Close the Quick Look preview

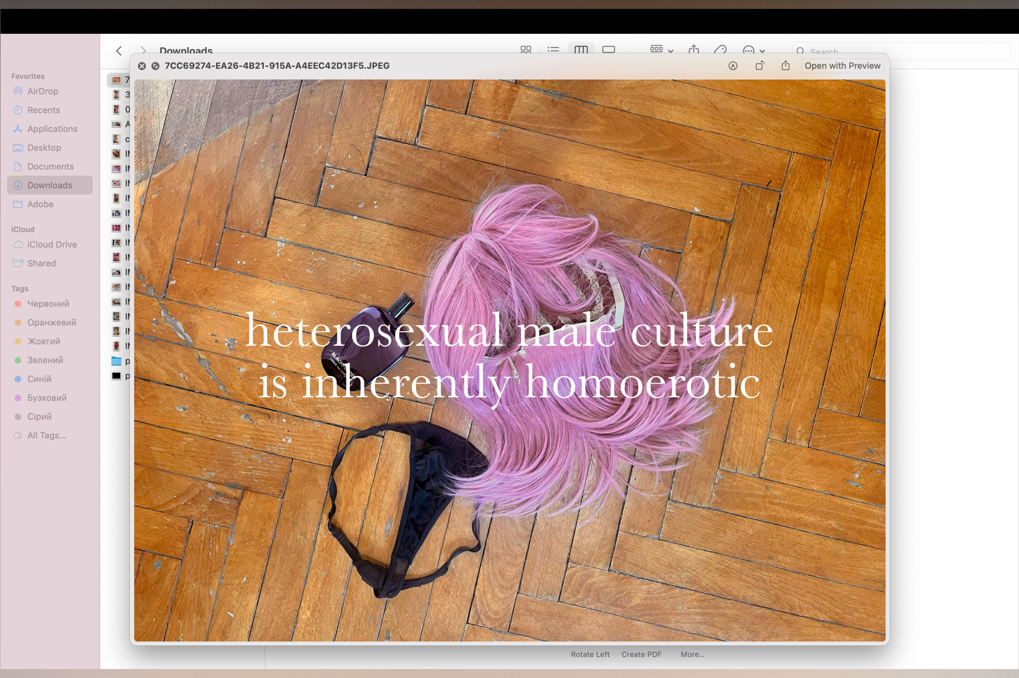142,66
